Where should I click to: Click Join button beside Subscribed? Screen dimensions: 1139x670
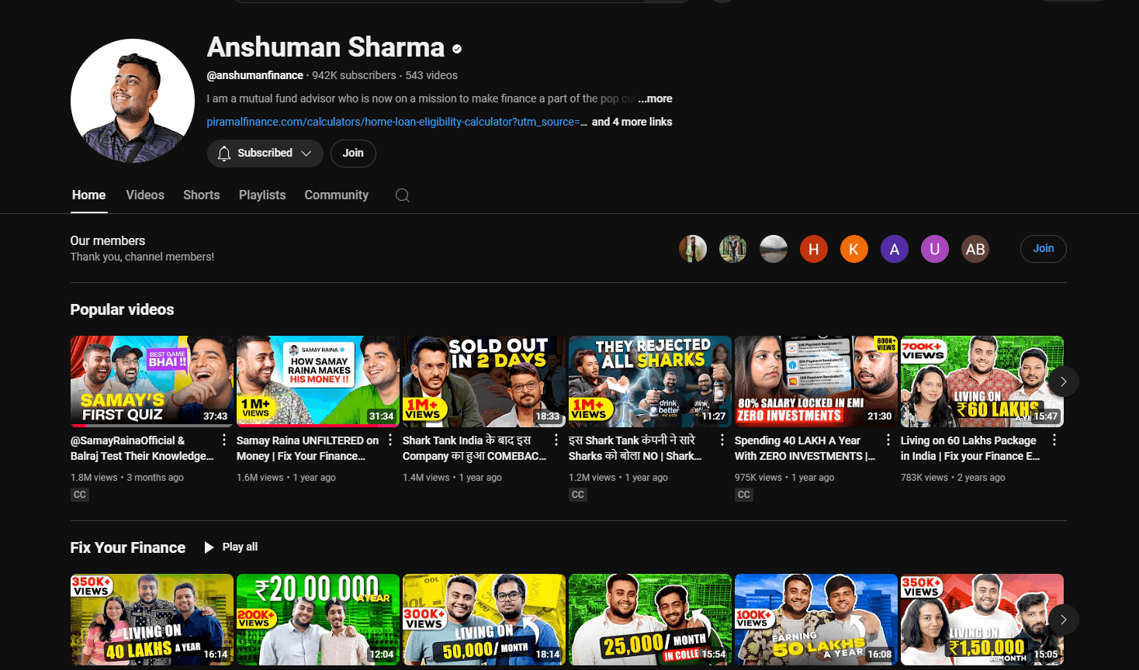tap(353, 154)
